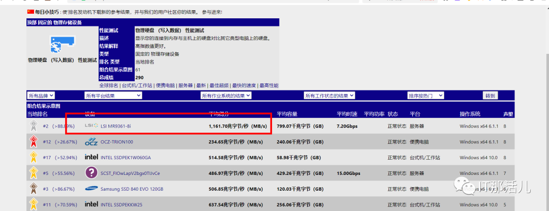Click the rank #5 (>55.56%) link
549x211 pixels.
coord(58,173)
